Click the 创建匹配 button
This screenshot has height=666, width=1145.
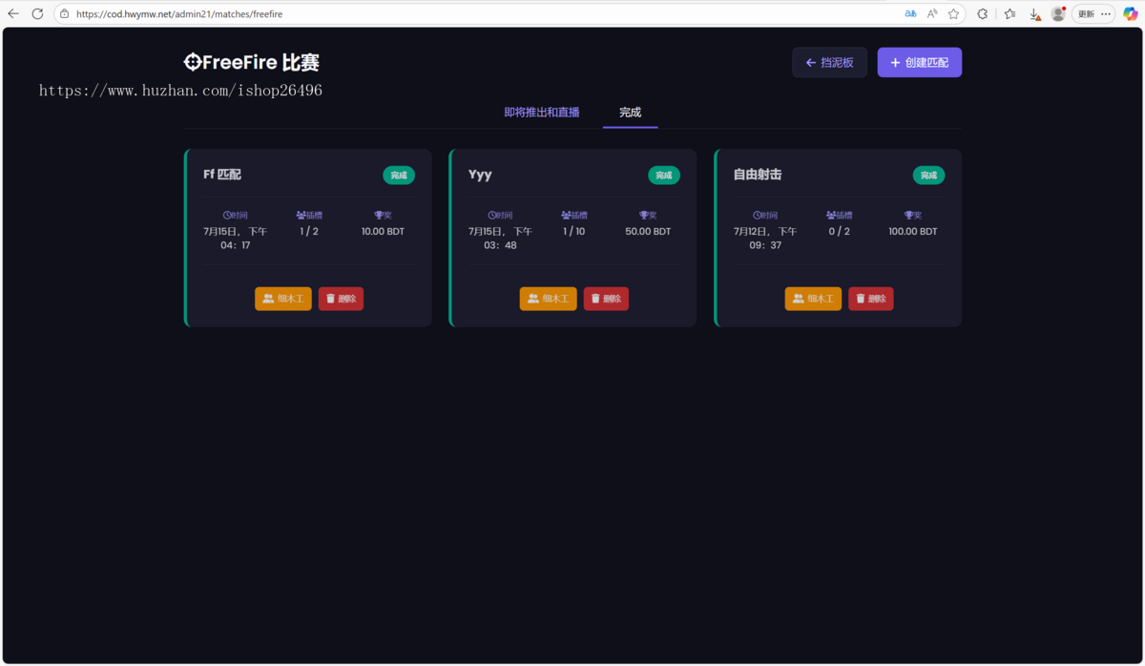click(x=919, y=61)
